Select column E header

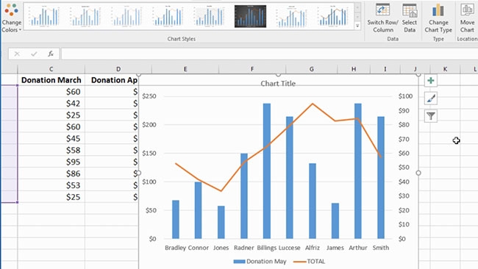[x=185, y=69]
